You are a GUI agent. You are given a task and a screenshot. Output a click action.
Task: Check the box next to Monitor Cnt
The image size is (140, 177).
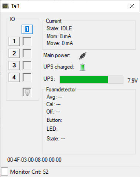(4, 171)
